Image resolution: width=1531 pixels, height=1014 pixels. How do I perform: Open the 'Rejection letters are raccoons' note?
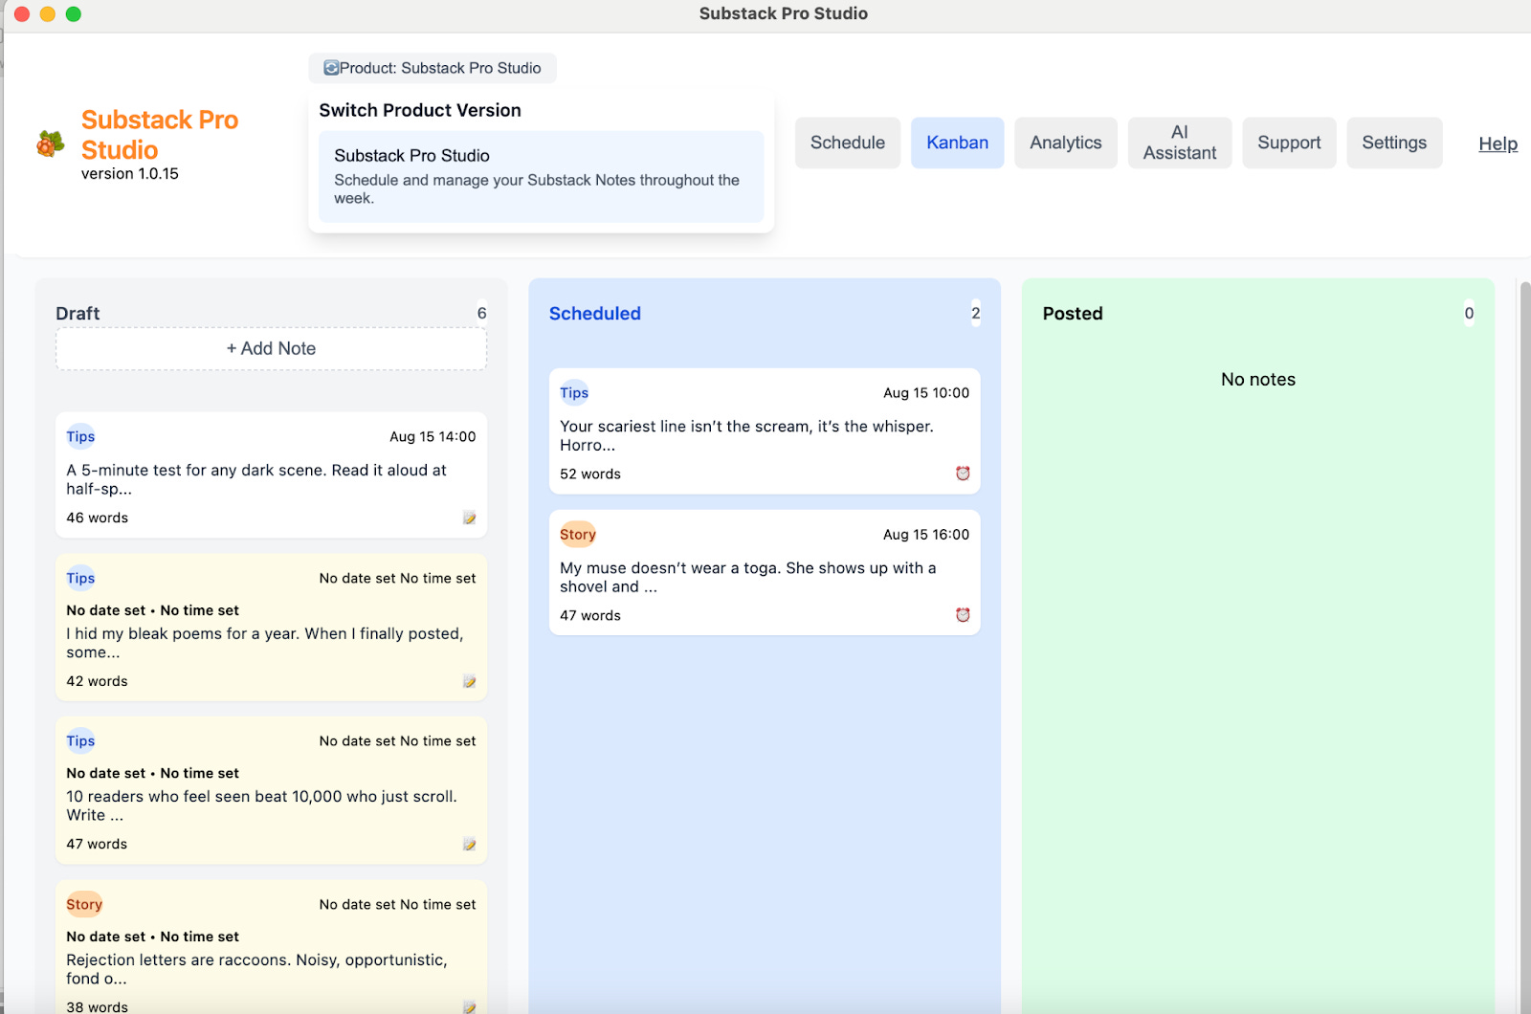(271, 947)
